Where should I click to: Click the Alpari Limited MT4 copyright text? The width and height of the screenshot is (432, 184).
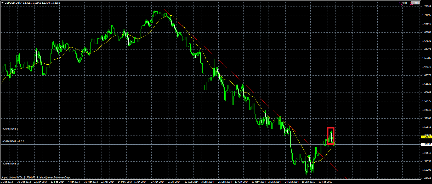pyautogui.click(x=36, y=177)
